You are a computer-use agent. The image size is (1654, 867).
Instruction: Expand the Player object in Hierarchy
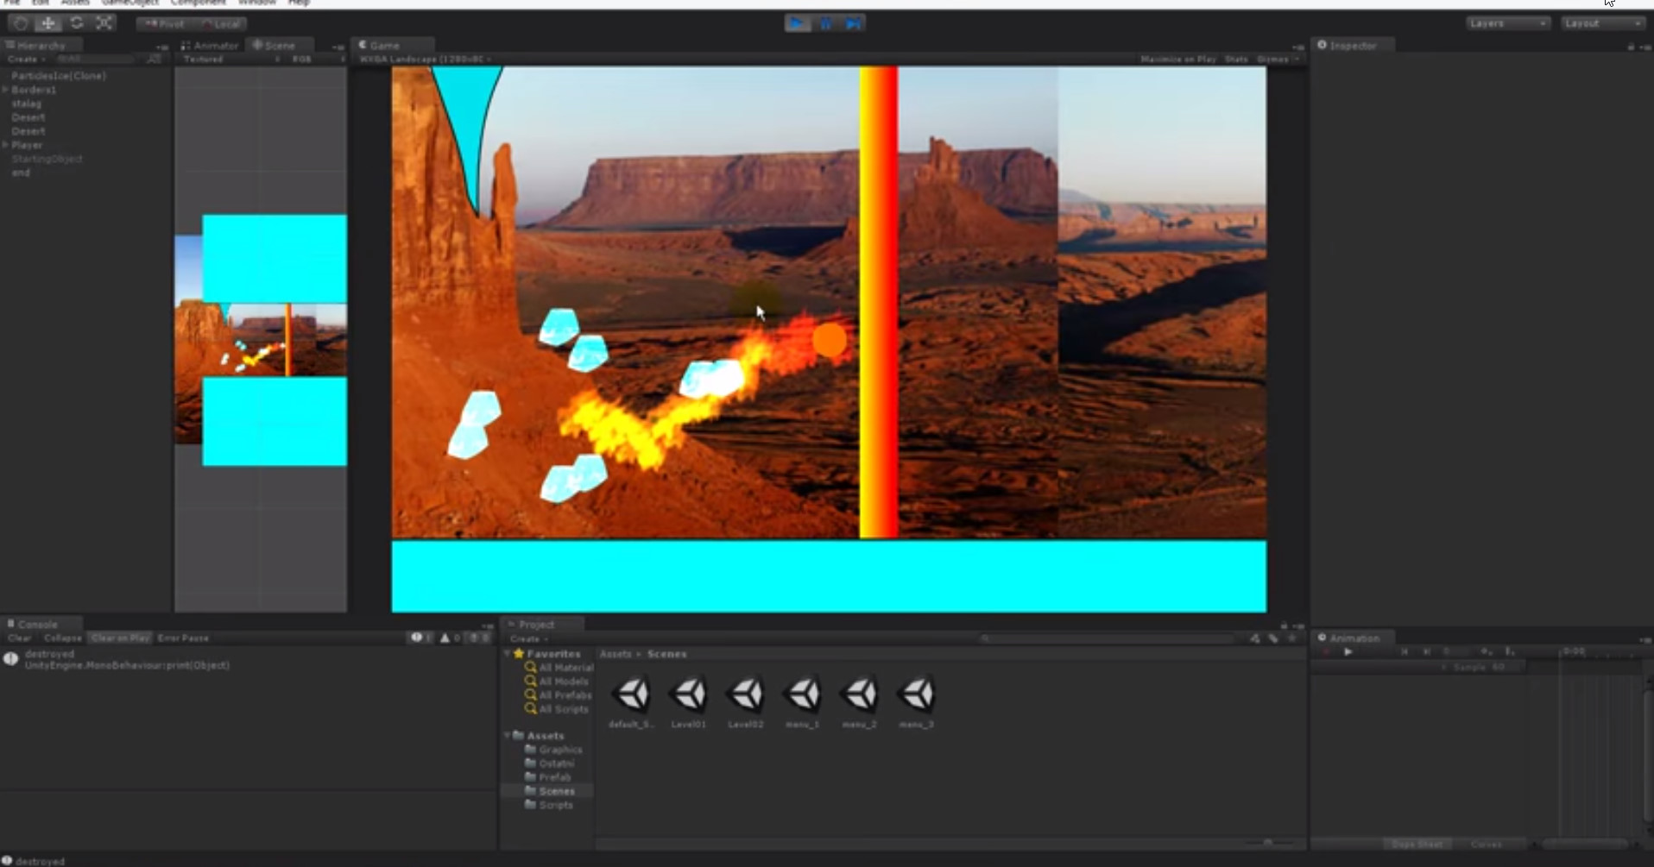[x=6, y=145]
